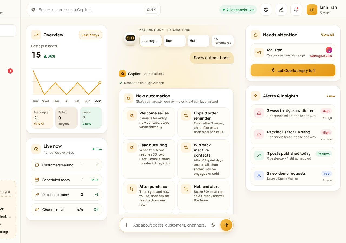Screen dimensions: 346x243
Task: Open the Welcome series journey card
Action: point(149,122)
